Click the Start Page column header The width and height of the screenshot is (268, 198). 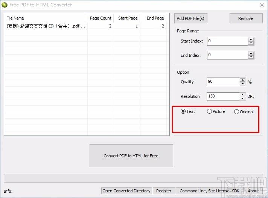pos(127,18)
